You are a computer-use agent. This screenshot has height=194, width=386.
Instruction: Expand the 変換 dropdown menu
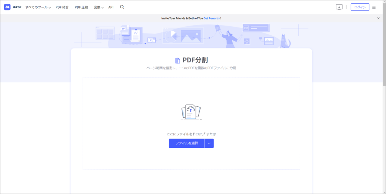[98, 8]
